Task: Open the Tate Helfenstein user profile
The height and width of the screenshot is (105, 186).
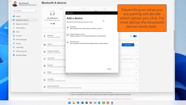Action: tap(24, 4)
